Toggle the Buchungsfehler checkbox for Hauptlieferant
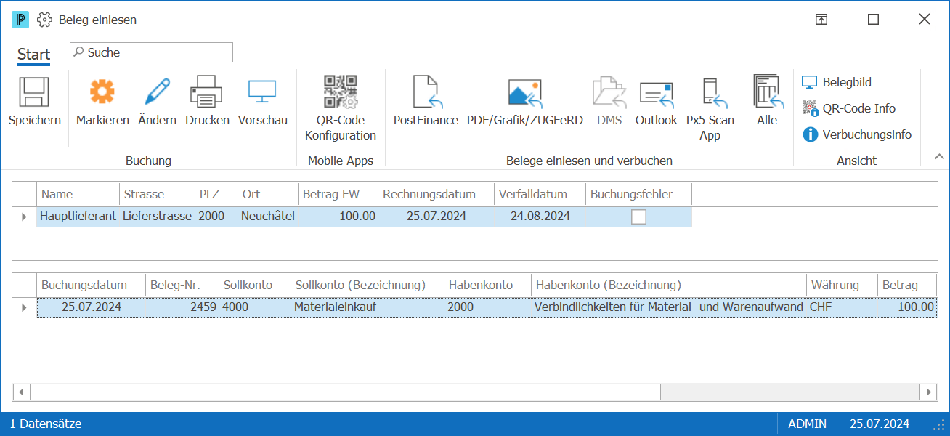 (x=638, y=217)
